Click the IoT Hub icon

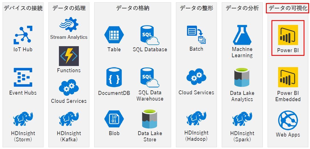click(23, 35)
